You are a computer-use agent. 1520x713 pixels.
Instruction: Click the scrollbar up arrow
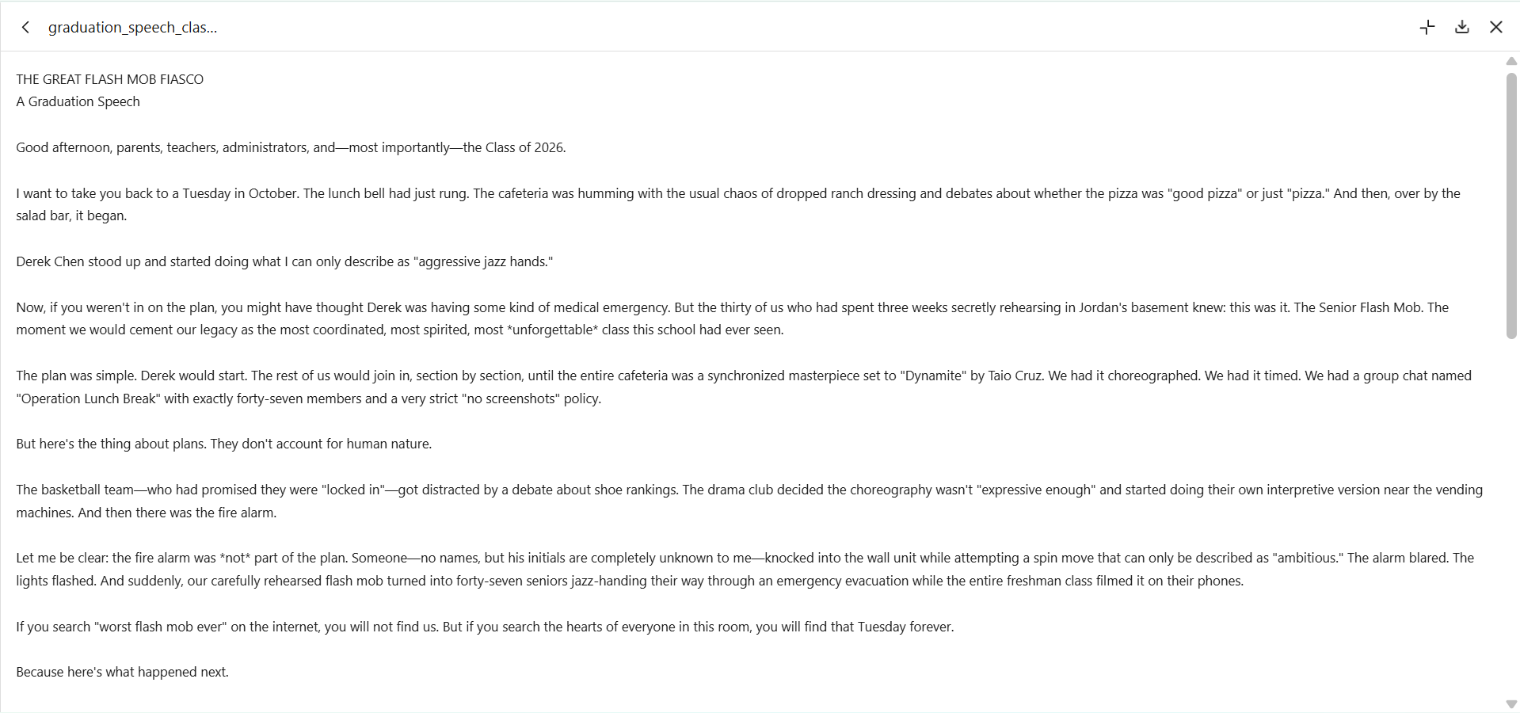click(1511, 61)
